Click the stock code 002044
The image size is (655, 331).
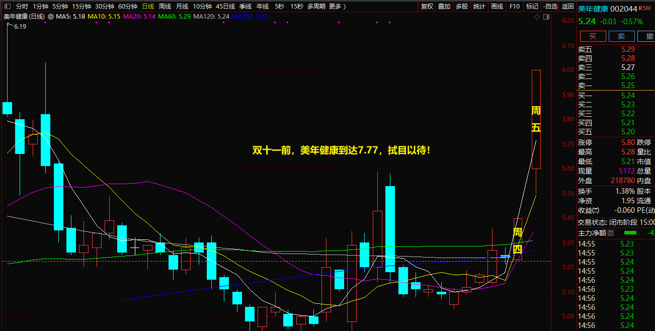(x=624, y=9)
